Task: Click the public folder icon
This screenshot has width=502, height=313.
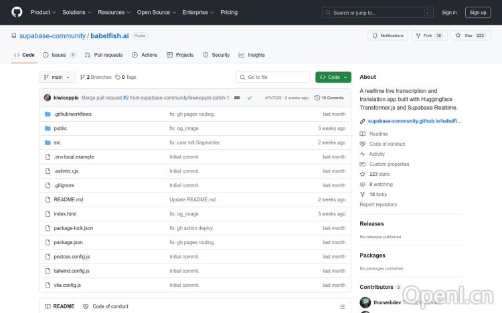Action: [x=48, y=128]
